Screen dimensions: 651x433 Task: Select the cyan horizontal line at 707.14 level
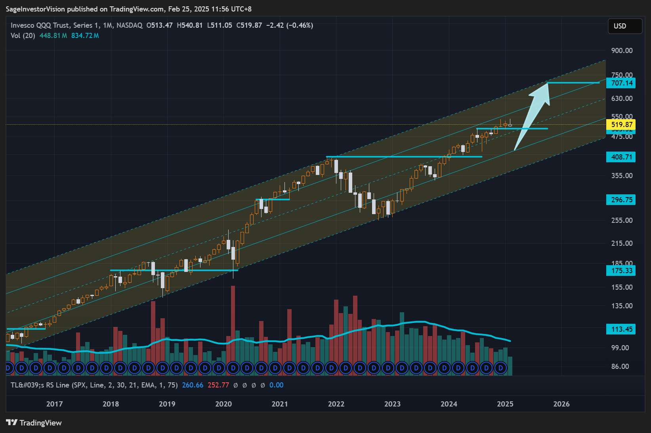pos(573,83)
